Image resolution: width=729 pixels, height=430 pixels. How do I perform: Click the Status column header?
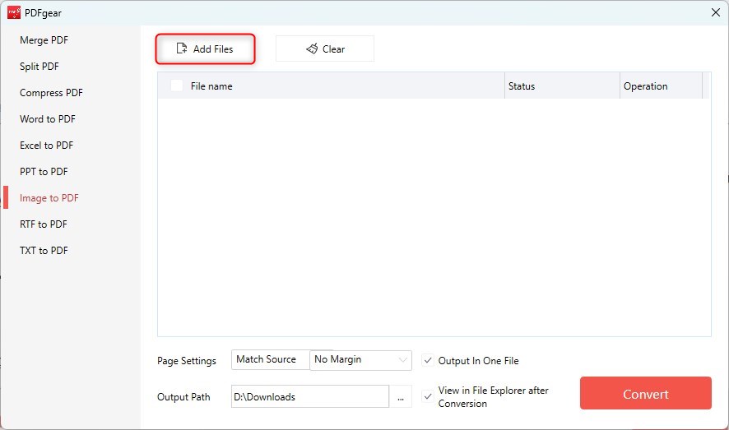pyautogui.click(x=562, y=86)
